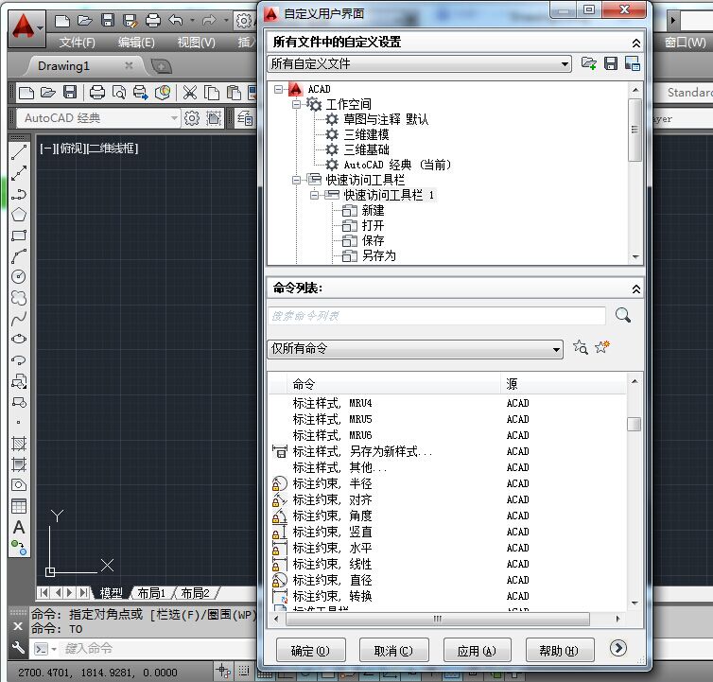
Task: Open the 编辑(E) menu
Action: tap(136, 43)
